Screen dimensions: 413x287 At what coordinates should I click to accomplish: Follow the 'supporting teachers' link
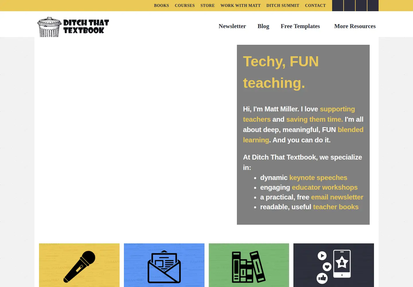299,114
